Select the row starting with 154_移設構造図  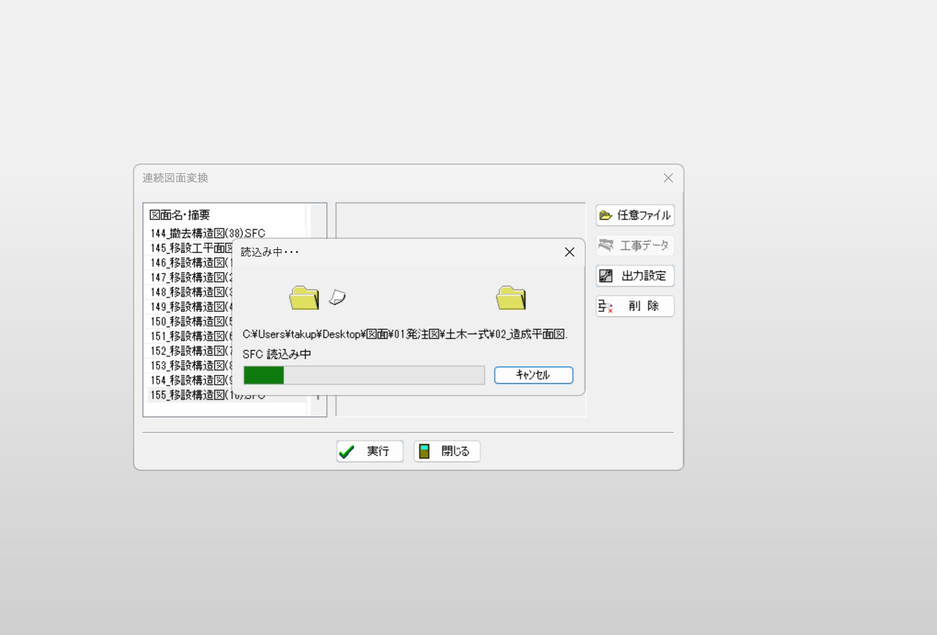point(190,380)
